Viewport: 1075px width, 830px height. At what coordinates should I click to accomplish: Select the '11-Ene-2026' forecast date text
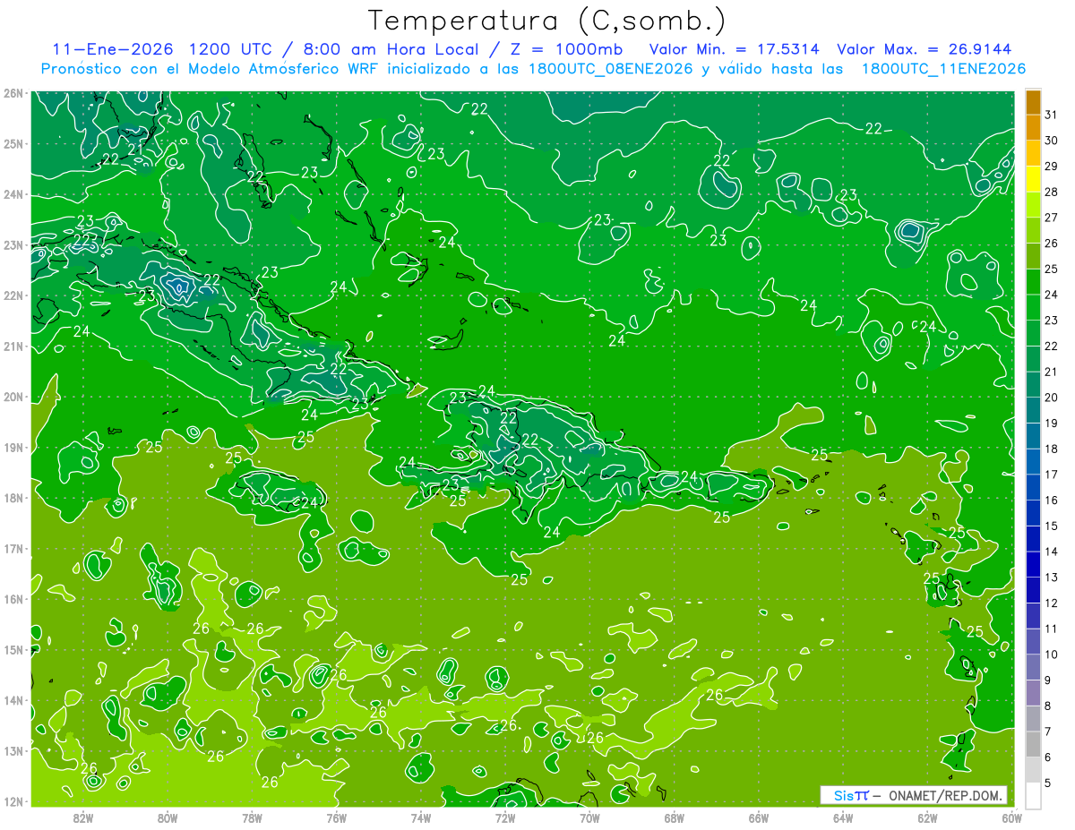[x=115, y=49]
